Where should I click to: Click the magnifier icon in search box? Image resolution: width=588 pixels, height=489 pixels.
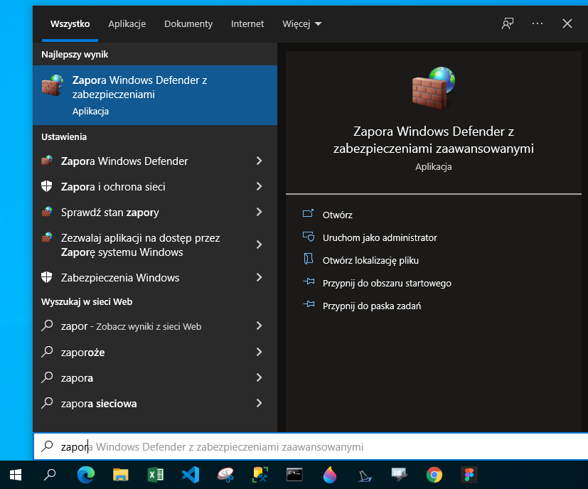pos(47,446)
